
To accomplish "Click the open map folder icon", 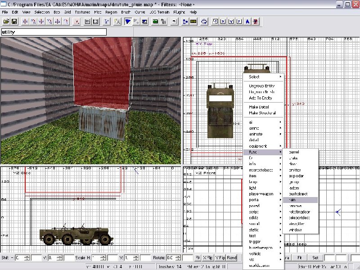I will pos(6,22).
